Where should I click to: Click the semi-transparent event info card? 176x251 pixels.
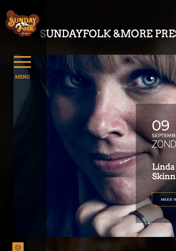pos(156,163)
